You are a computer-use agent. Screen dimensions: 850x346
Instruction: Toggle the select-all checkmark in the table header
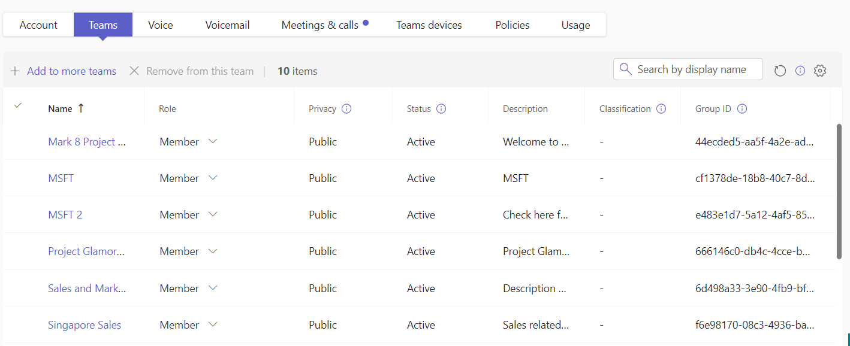click(x=18, y=106)
